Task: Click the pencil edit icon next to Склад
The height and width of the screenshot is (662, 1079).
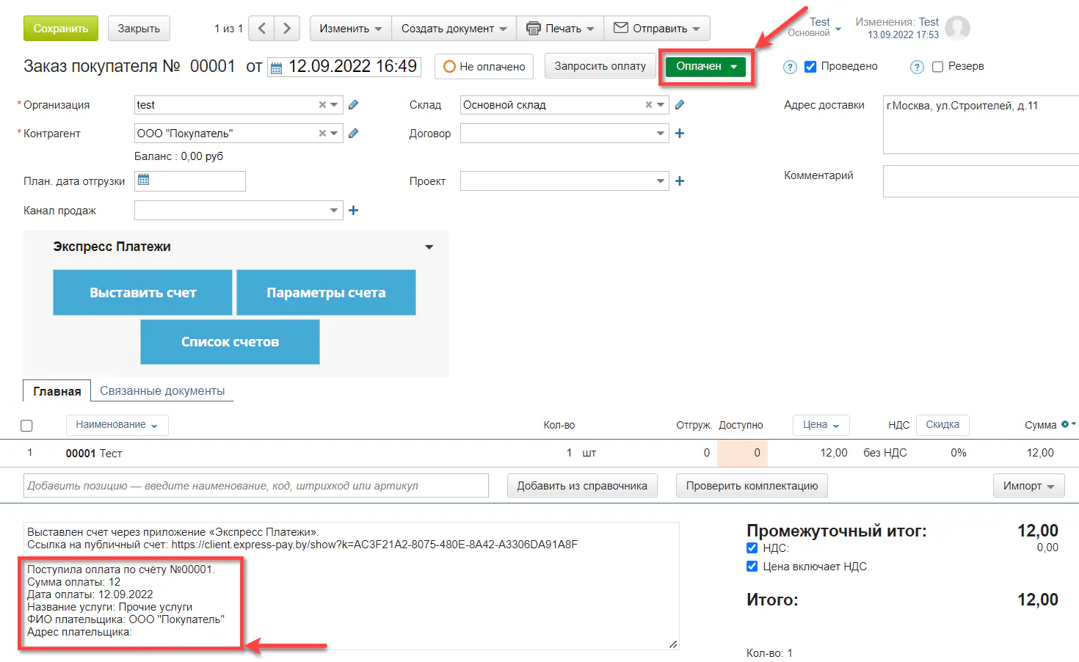Action: click(x=680, y=105)
